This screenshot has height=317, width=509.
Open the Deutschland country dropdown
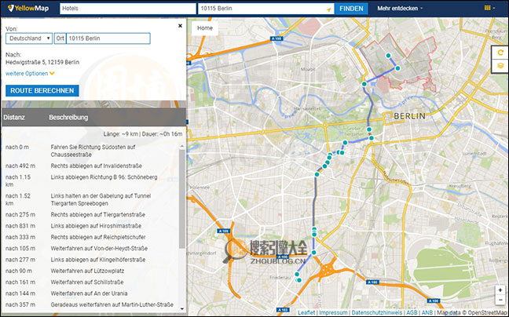click(x=28, y=38)
